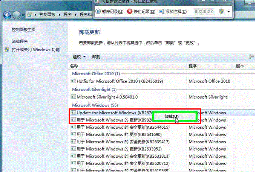This screenshot has height=172, width=256.
Task: Select Microsoft Silverlight 4.0.50401.0 entry
Action: click(107, 97)
